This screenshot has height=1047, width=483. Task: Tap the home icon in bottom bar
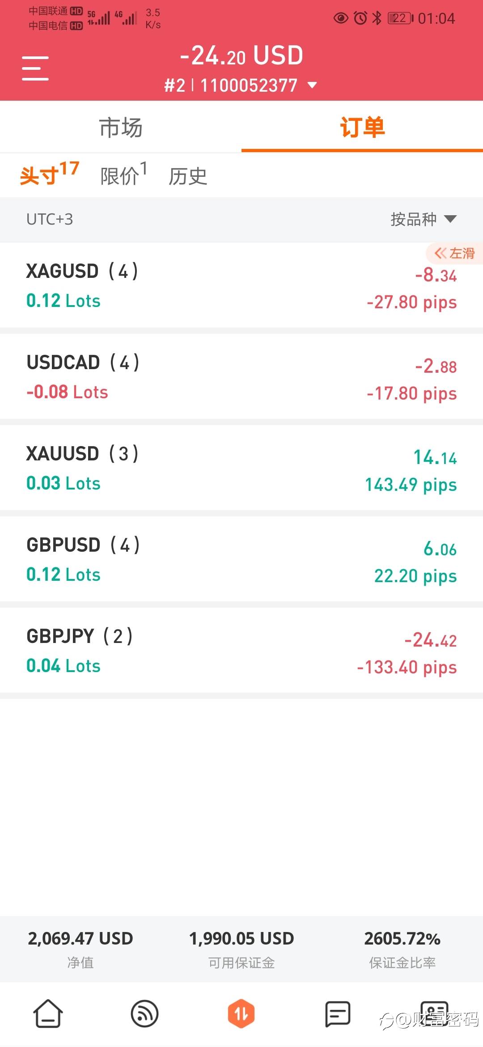coord(48,1013)
